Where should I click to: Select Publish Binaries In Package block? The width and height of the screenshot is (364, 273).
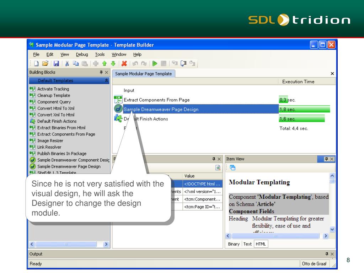pos(62,154)
